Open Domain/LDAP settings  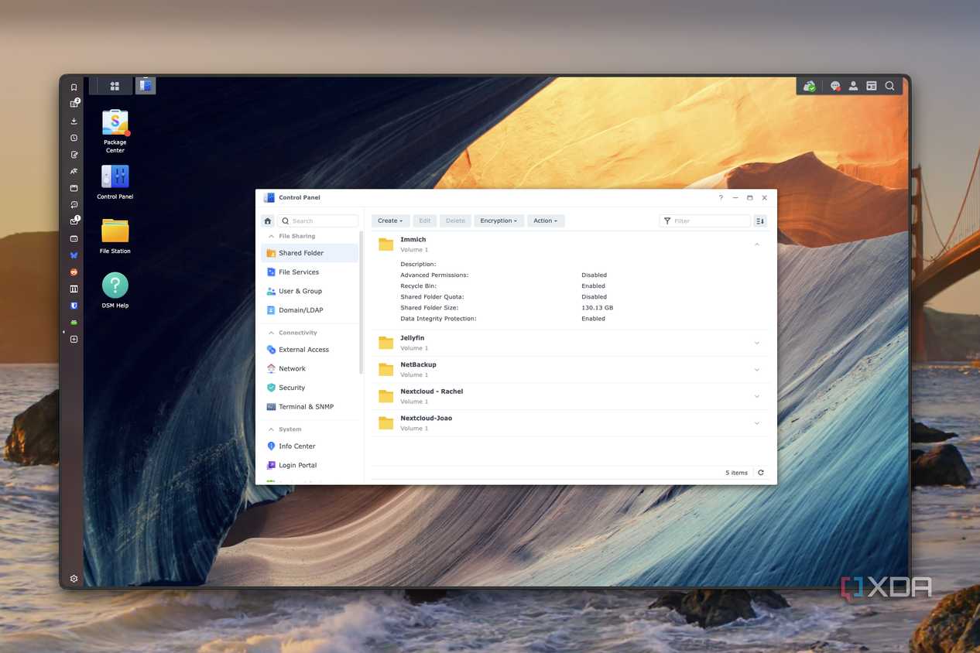click(310, 310)
